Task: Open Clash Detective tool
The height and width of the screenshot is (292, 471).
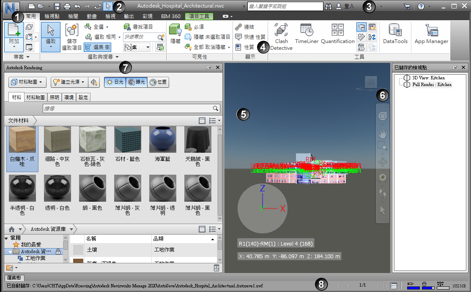Action: 281,37
